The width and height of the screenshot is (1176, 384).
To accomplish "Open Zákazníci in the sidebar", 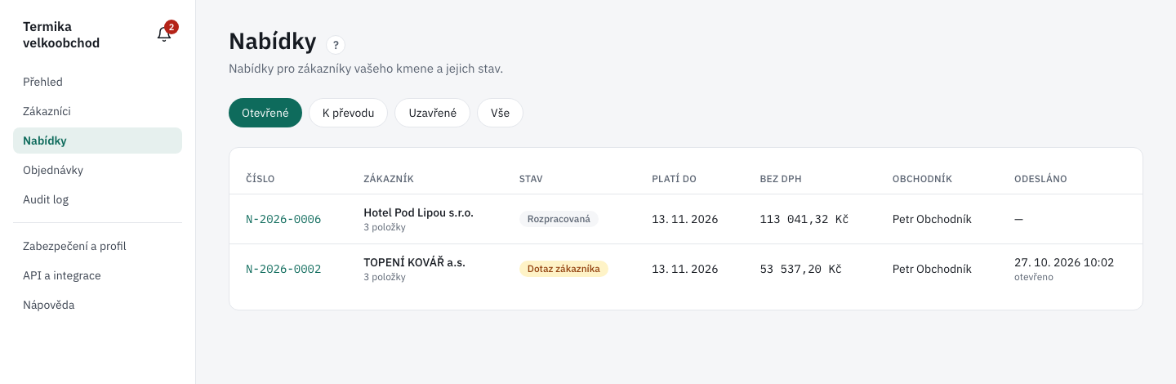I will (97, 111).
